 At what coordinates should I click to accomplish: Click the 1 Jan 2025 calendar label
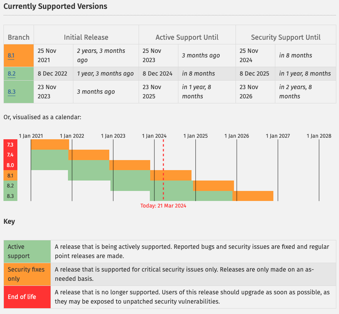(x=195, y=136)
